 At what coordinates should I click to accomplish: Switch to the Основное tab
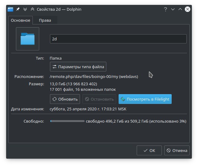(x=21, y=20)
